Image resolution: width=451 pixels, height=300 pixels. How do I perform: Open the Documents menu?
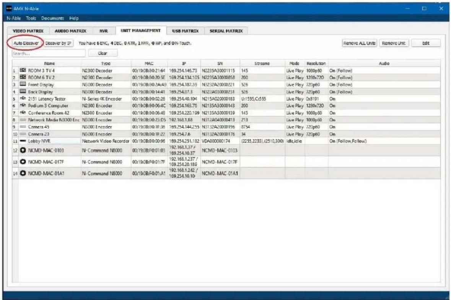53,18
